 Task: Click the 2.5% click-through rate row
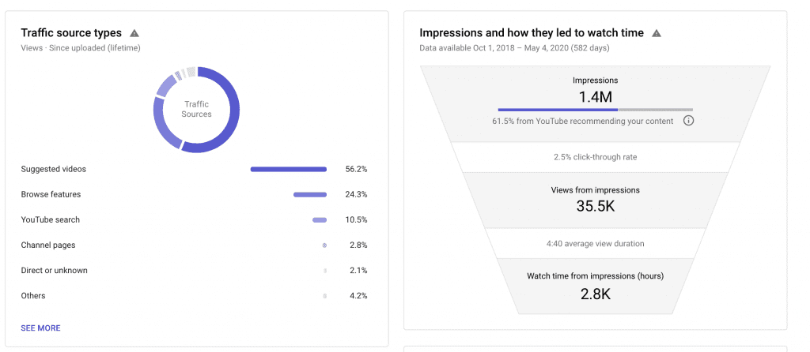[x=595, y=157]
